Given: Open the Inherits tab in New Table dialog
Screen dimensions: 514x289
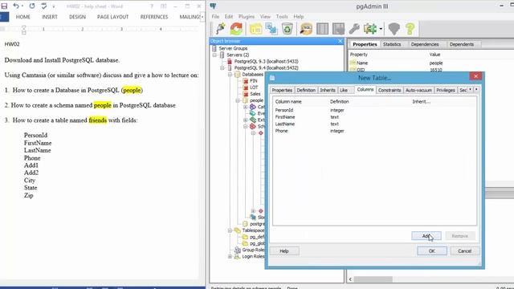Looking at the screenshot, I should pyautogui.click(x=328, y=90).
